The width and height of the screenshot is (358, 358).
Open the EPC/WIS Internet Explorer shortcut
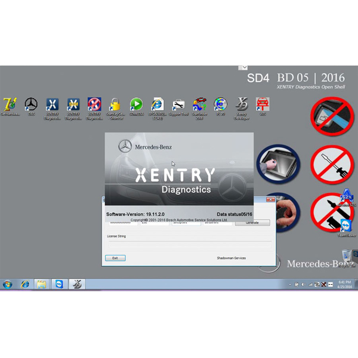(158, 106)
